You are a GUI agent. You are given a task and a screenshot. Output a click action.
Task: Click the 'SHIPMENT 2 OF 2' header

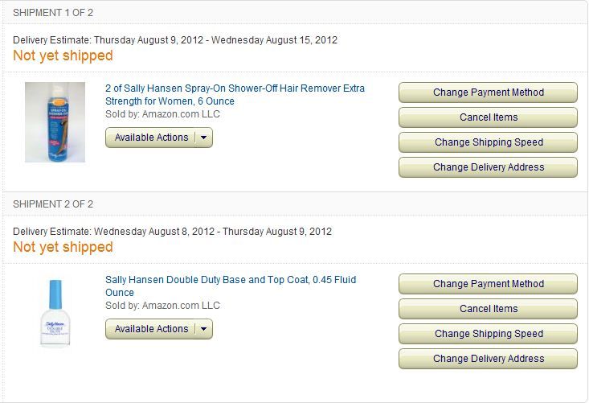(53, 204)
